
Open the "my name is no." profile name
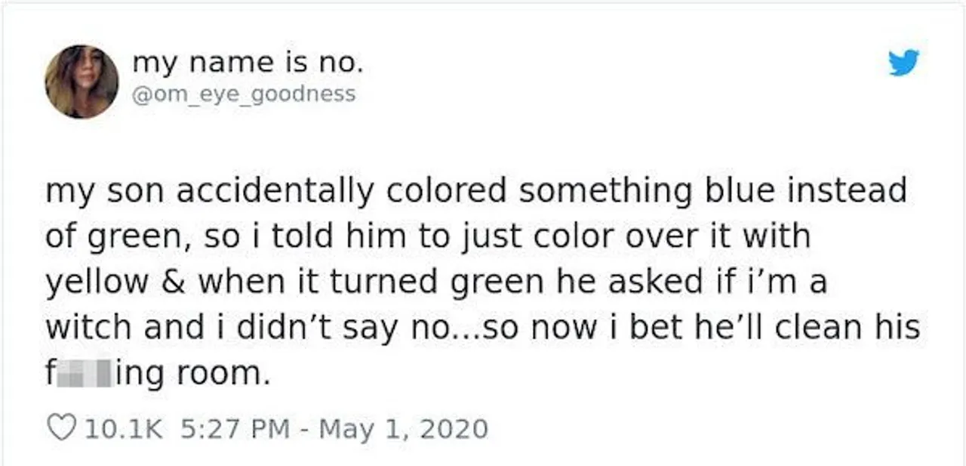tap(248, 64)
